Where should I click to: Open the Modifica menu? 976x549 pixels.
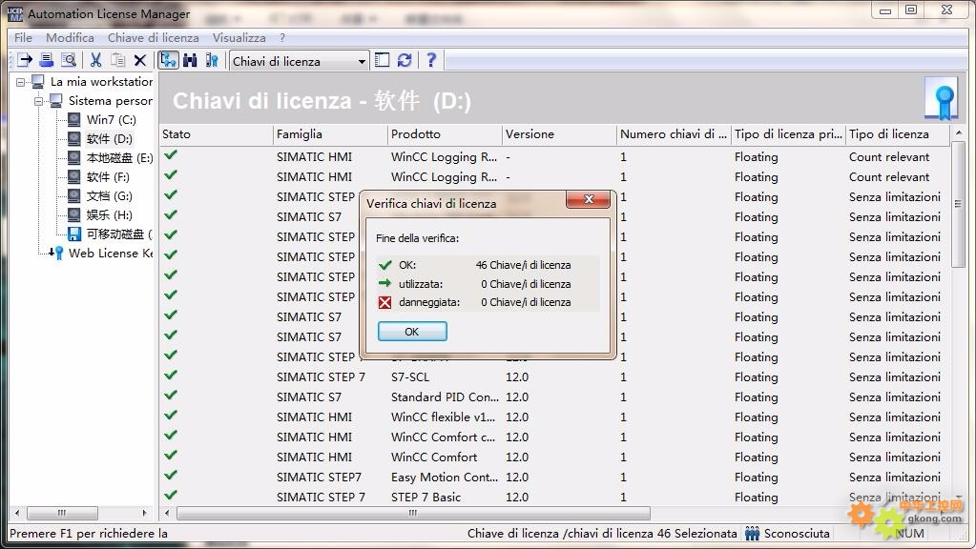[70, 38]
